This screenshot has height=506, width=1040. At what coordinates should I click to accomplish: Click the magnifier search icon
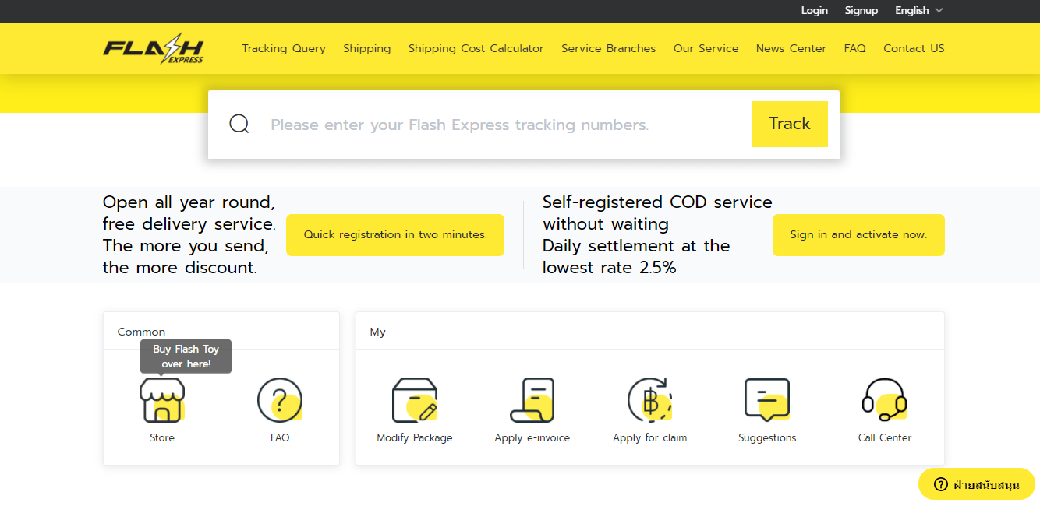pos(239,125)
